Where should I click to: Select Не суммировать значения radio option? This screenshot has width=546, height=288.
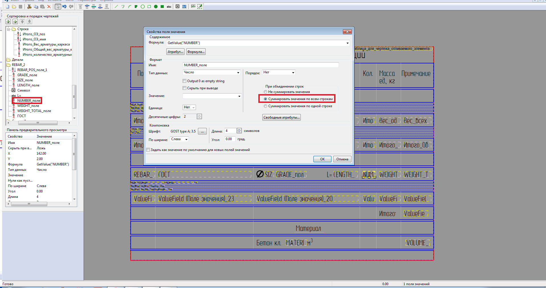(265, 92)
